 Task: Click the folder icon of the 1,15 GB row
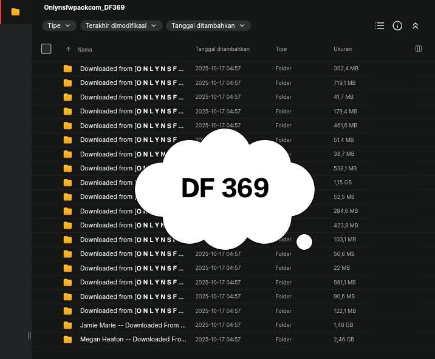point(67,183)
